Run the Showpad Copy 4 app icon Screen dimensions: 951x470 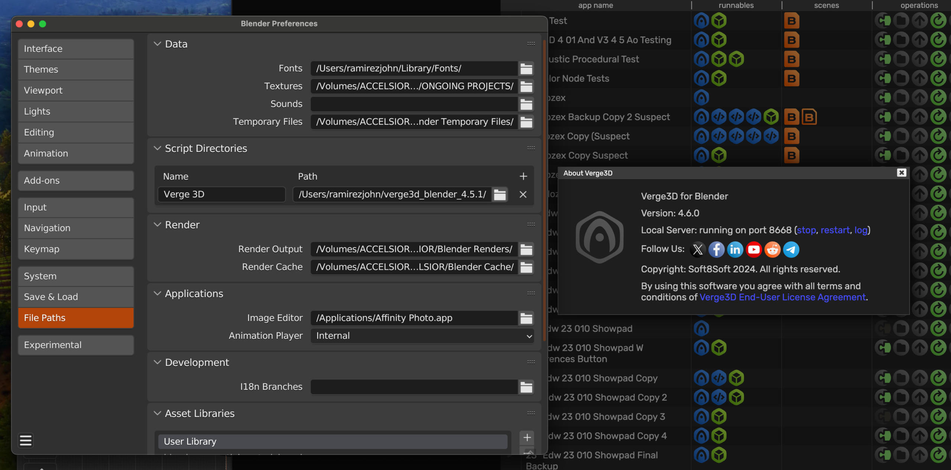pos(701,436)
